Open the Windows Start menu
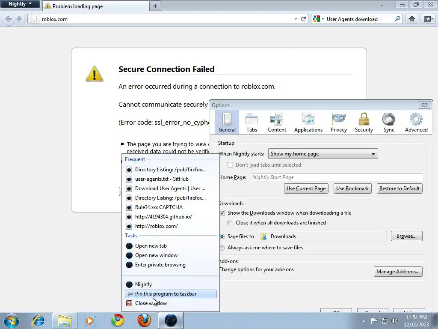Image resolution: width=438 pixels, height=329 pixels. (12, 320)
